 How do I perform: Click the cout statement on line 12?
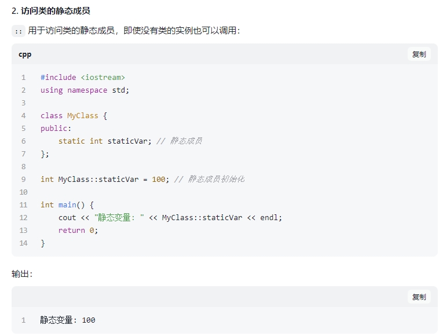(x=170, y=217)
